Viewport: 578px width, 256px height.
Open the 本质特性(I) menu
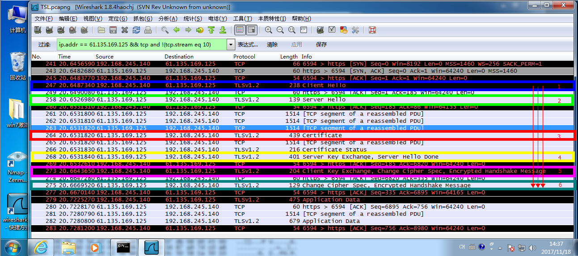tap(272, 19)
